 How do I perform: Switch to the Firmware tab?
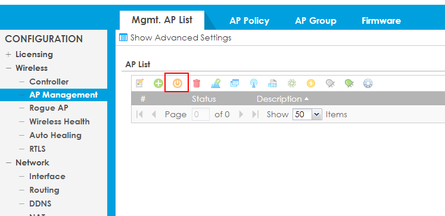click(x=381, y=21)
